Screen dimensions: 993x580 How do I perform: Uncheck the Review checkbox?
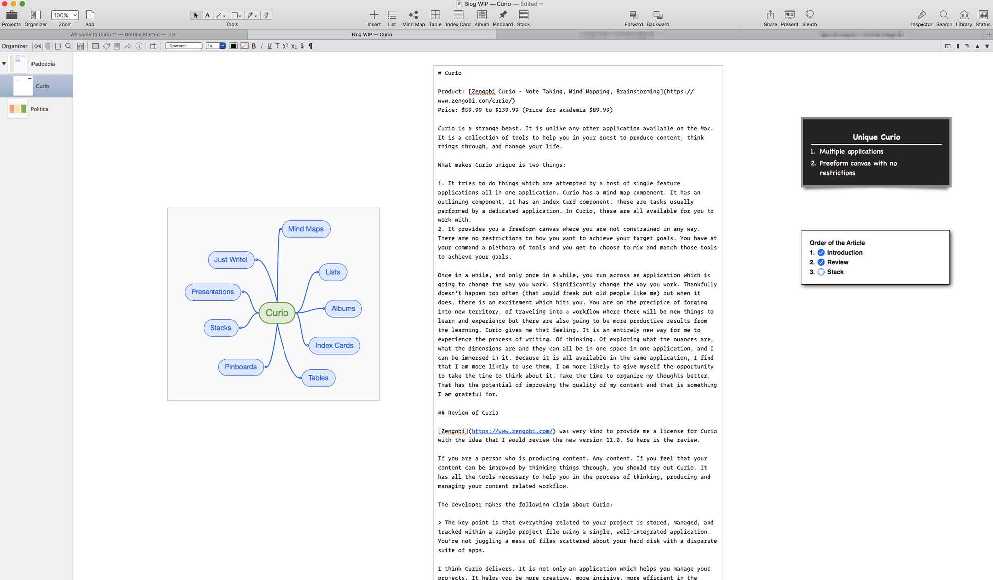coord(821,262)
